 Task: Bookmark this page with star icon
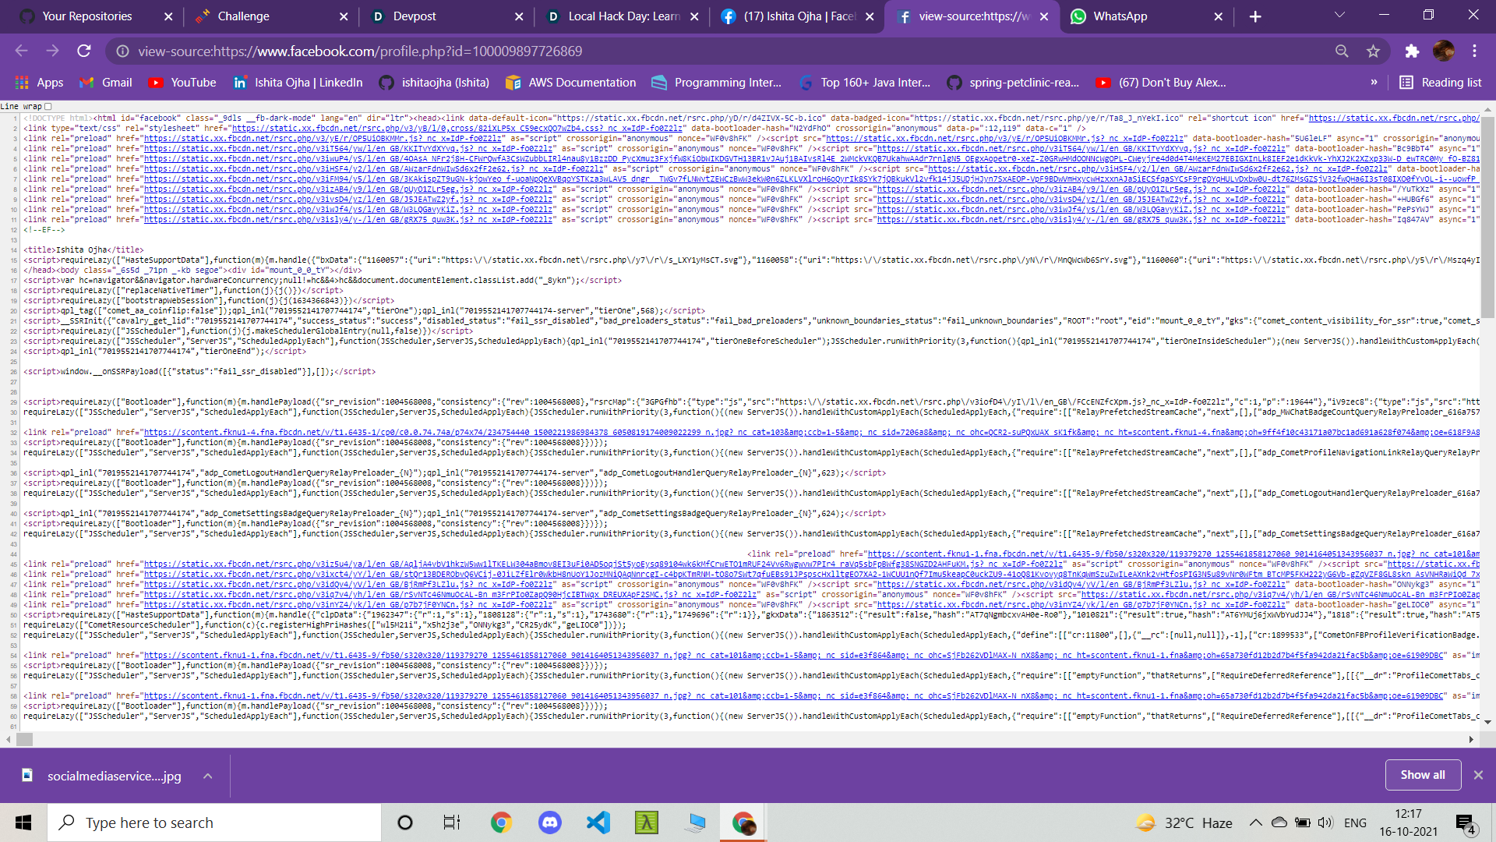pos(1373,51)
